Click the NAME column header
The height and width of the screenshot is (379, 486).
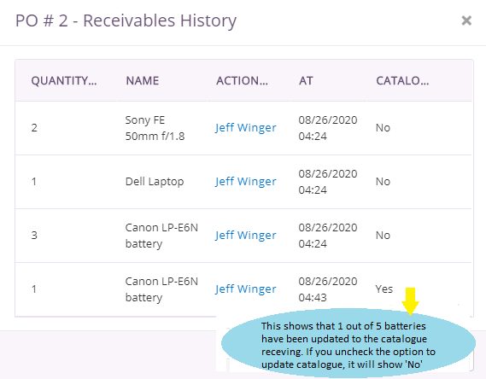pyautogui.click(x=143, y=81)
